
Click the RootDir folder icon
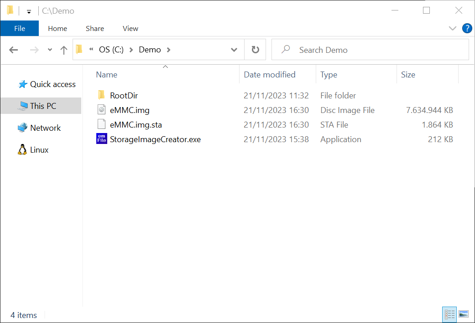pyautogui.click(x=101, y=95)
